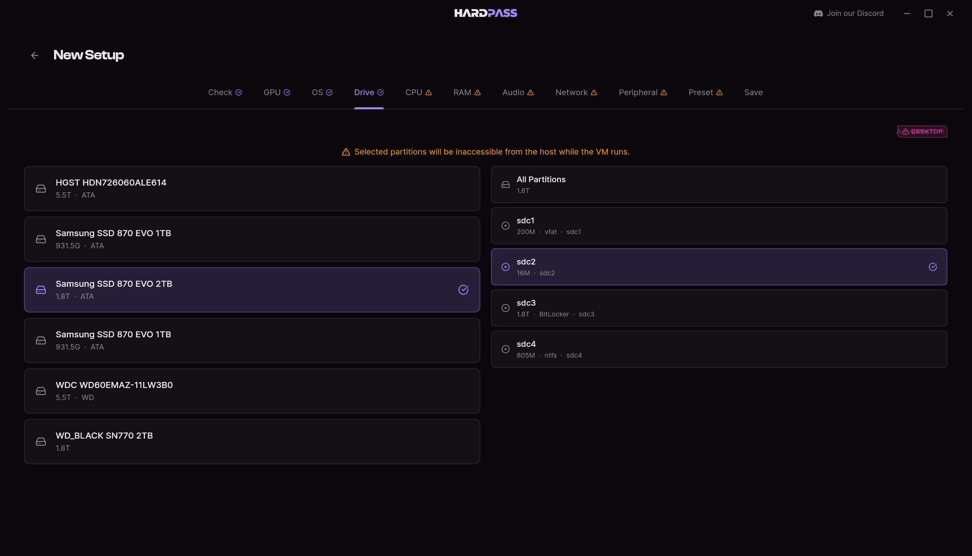This screenshot has width=972, height=556.
Task: Choose the WD_BLACK SN770 2TB drive
Action: pos(252,441)
